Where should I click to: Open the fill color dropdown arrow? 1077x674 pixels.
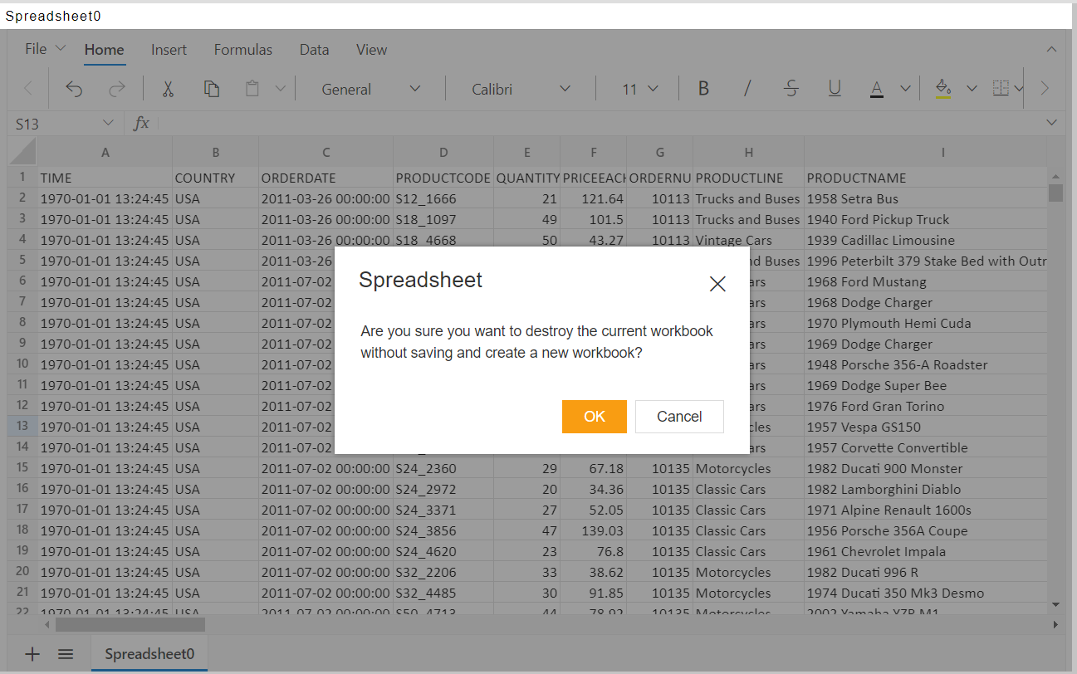[x=972, y=89]
